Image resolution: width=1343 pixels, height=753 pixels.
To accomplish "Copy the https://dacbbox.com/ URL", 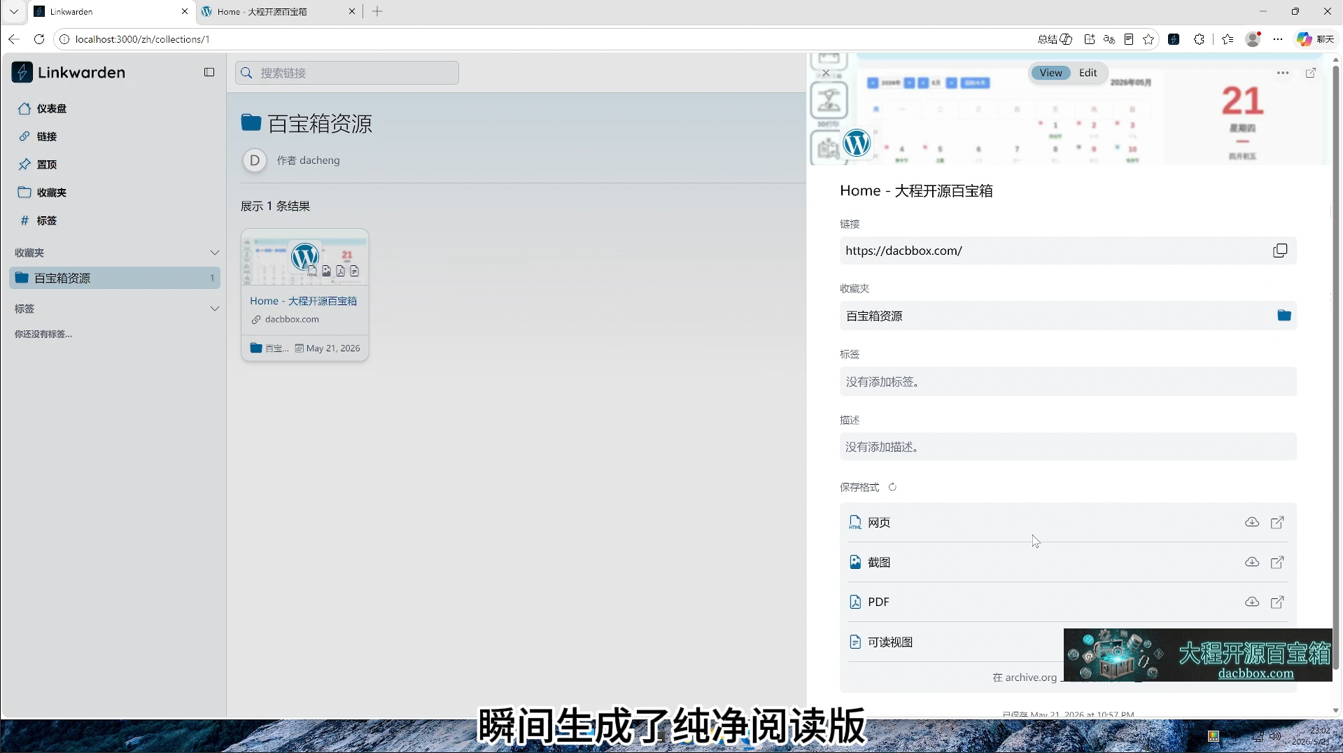I will 1280,251.
